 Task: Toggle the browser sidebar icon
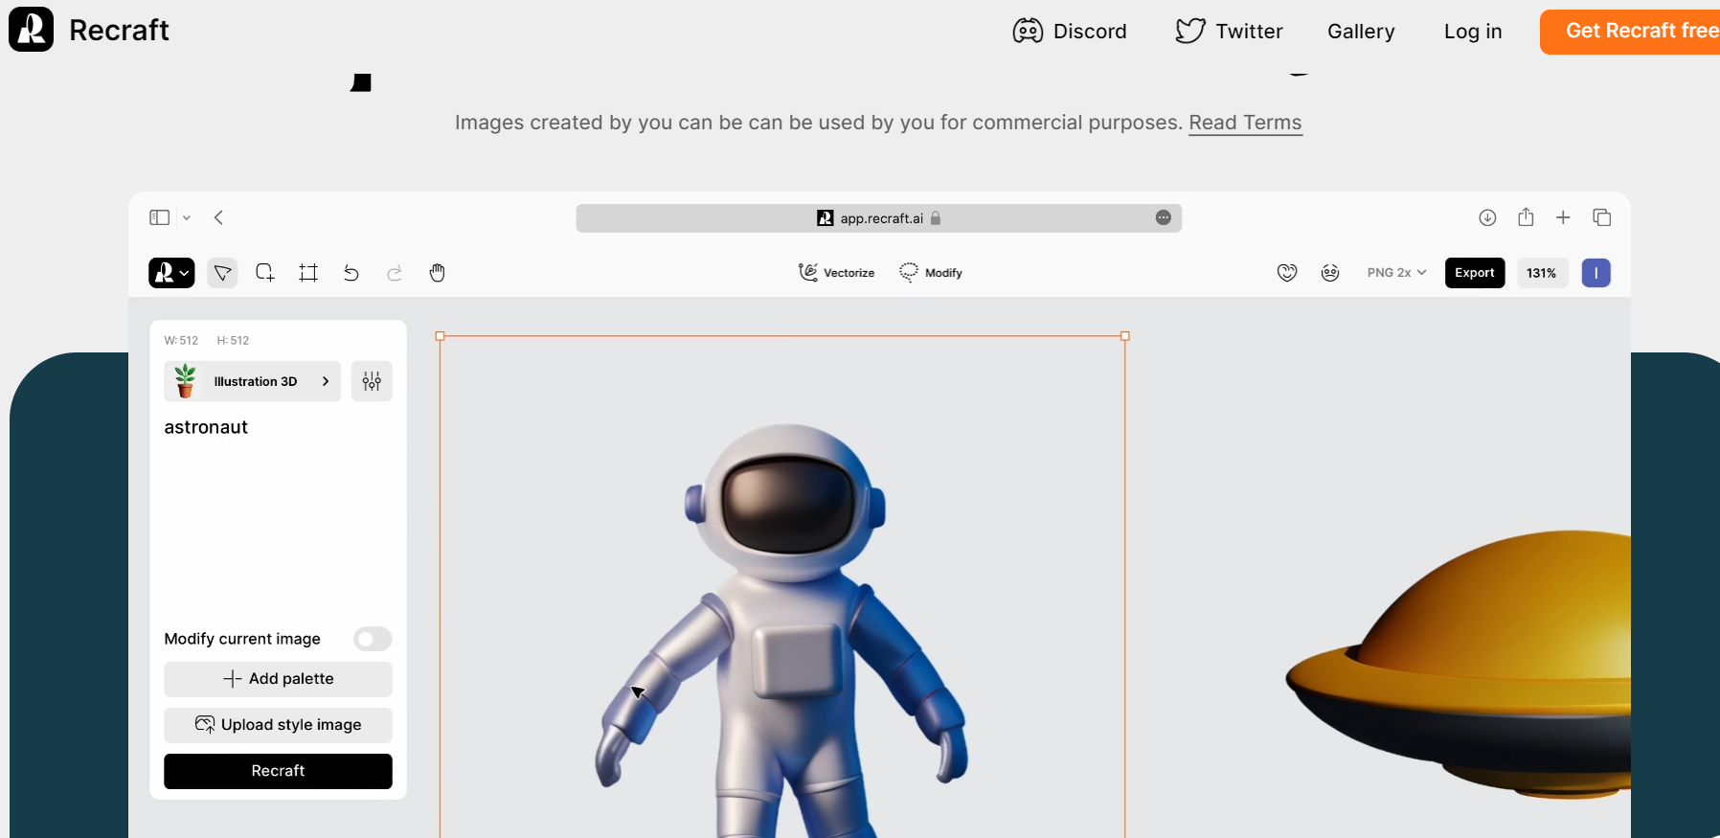pyautogui.click(x=160, y=217)
